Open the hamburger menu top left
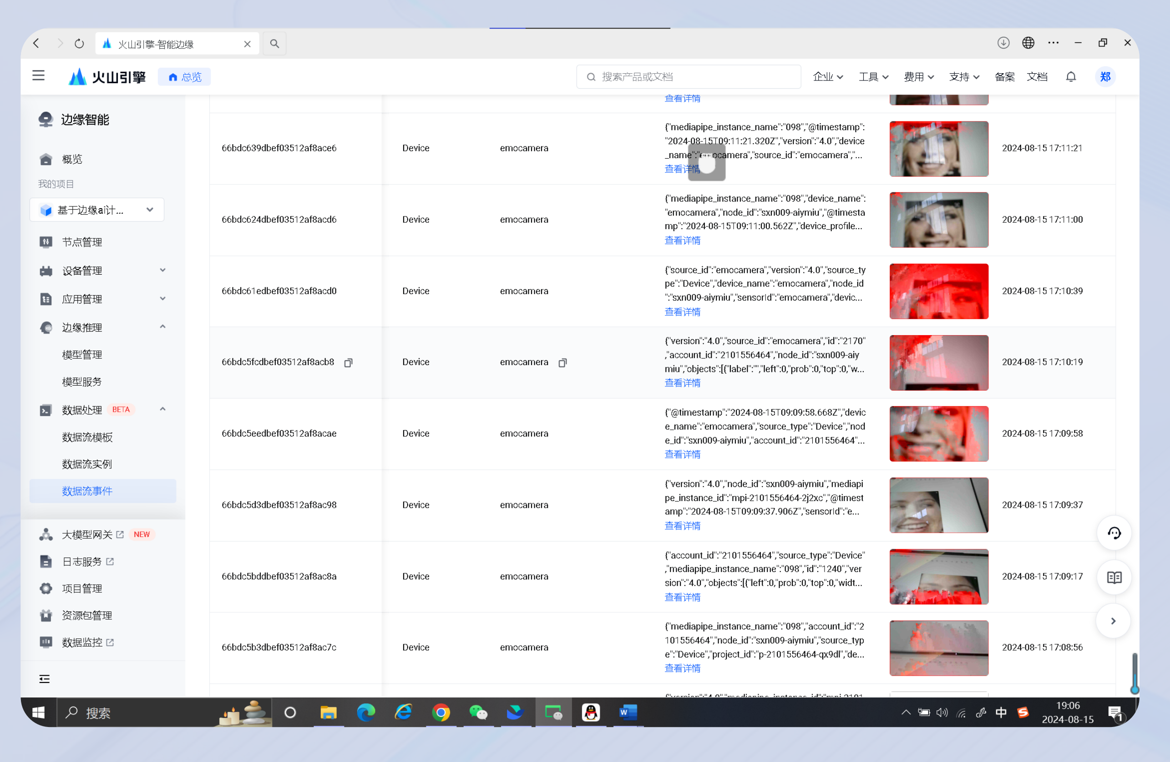Viewport: 1170px width, 762px height. pos(38,75)
